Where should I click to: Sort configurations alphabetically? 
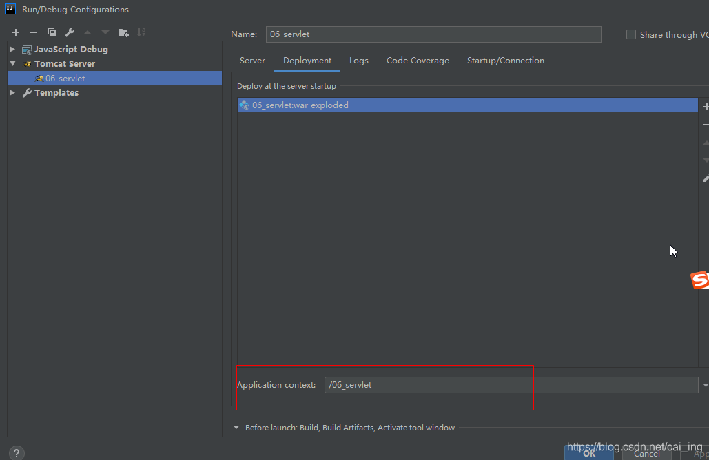[x=141, y=32]
